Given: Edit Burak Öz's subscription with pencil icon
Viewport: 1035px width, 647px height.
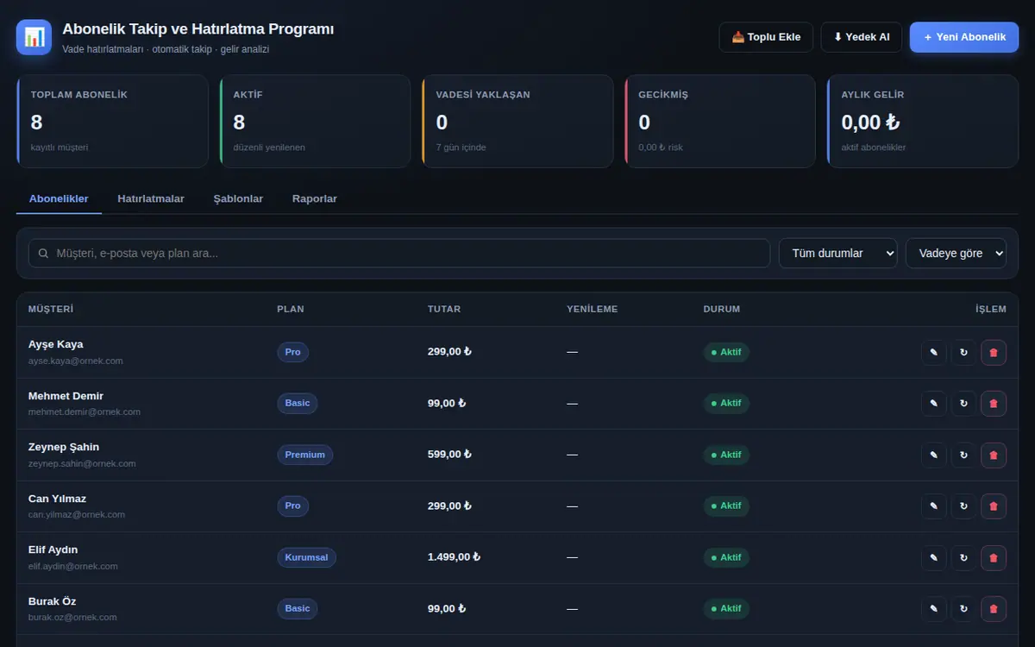Looking at the screenshot, I should point(933,609).
